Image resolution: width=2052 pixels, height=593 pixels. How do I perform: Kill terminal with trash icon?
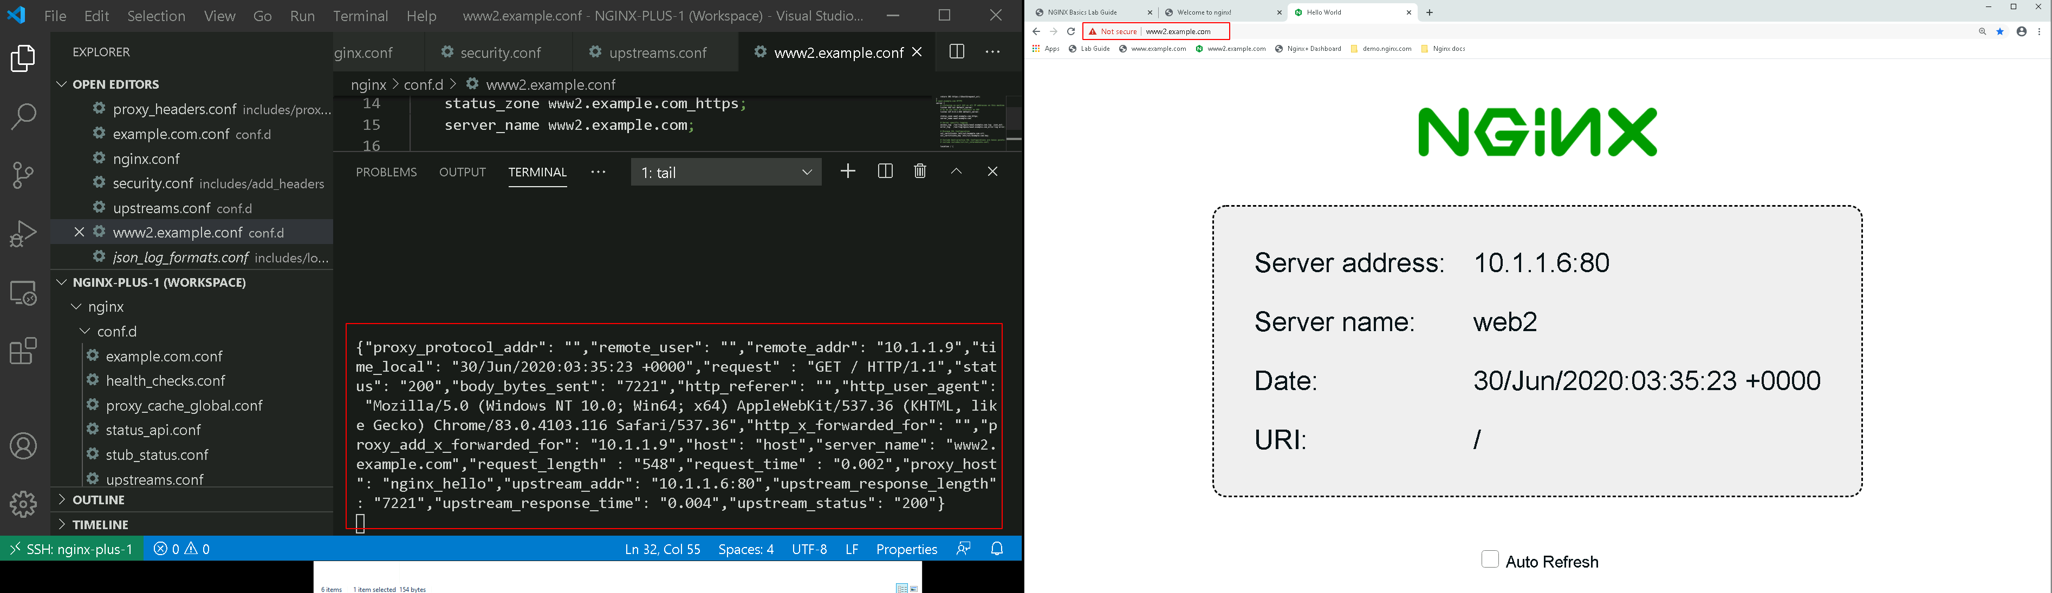(x=920, y=172)
